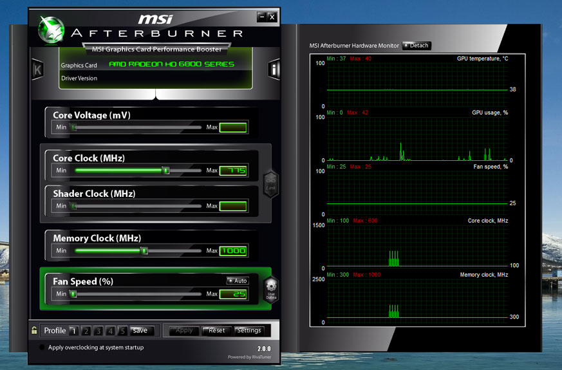Open the information i button
Viewport: 562px width, 370px height.
(x=274, y=69)
